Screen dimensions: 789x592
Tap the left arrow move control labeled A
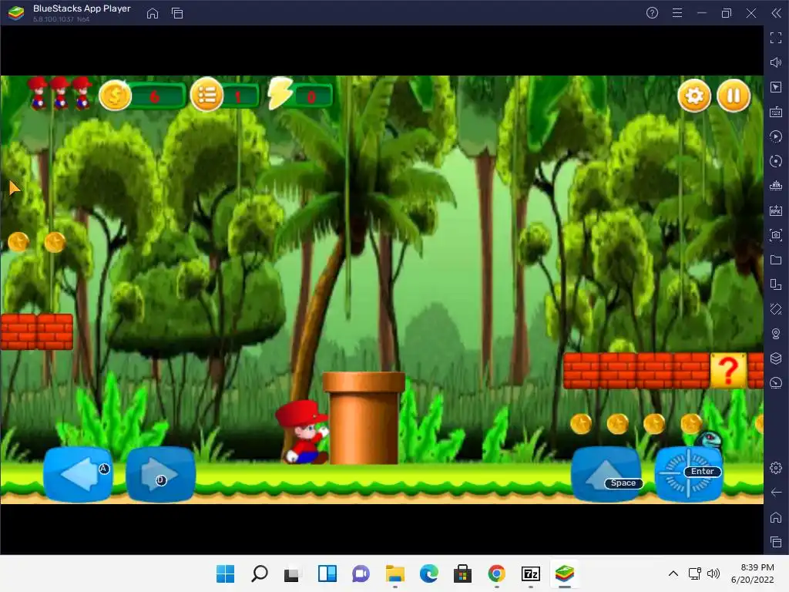point(78,474)
